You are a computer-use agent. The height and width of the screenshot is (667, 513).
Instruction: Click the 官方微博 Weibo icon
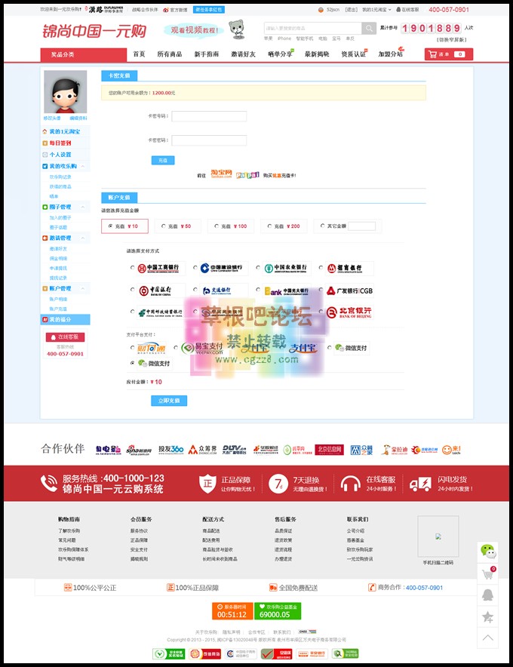tap(165, 10)
